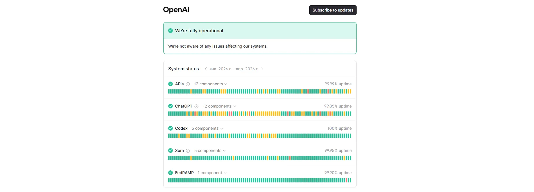Expand Sora 5 components list
The width and height of the screenshot is (534, 192).
(210, 150)
